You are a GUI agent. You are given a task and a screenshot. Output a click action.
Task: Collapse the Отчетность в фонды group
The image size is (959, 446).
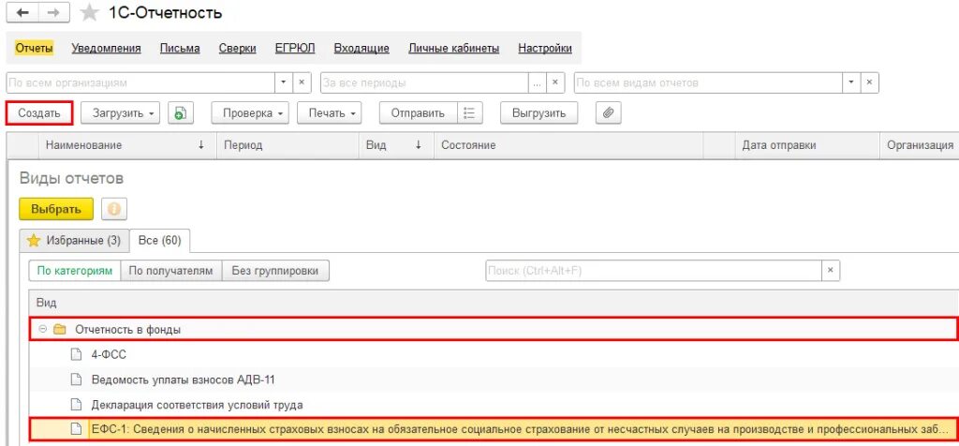[43, 330]
